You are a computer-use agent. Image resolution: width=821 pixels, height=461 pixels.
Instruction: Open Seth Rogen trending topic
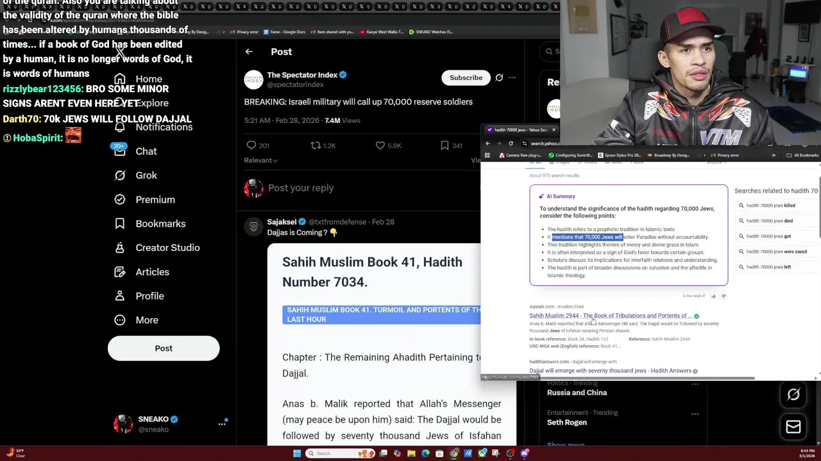click(x=567, y=423)
